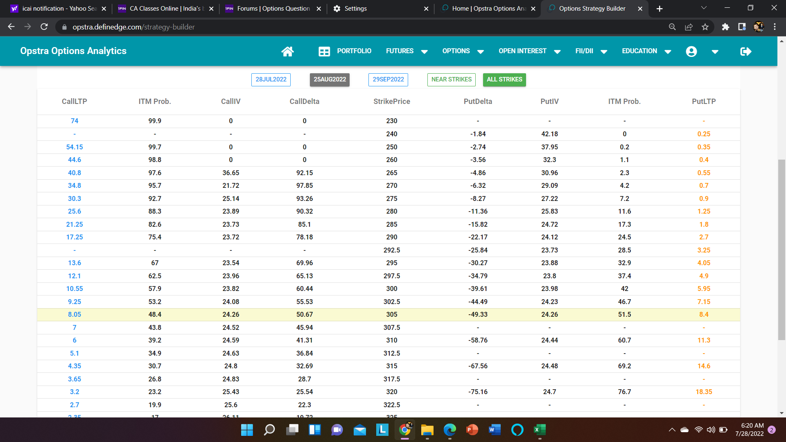Open Excel from the taskbar

point(540,429)
